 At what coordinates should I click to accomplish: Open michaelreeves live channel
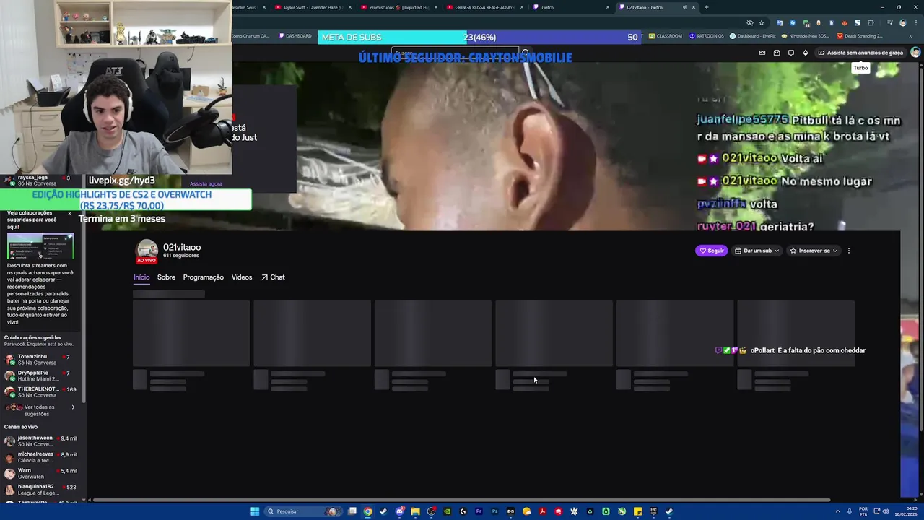pos(42,457)
